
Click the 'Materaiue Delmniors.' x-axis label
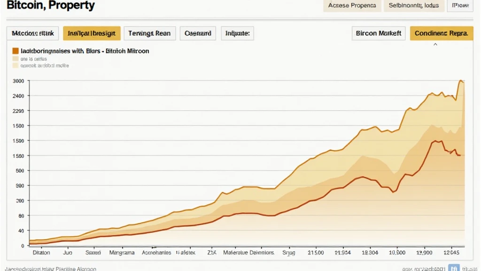(249, 253)
